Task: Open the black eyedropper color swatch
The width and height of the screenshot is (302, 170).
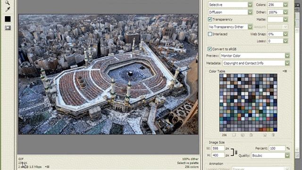Action: (8, 19)
